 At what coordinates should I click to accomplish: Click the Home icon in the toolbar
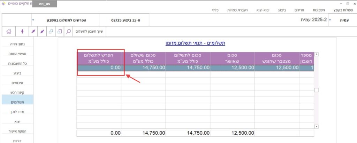tap(9, 31)
